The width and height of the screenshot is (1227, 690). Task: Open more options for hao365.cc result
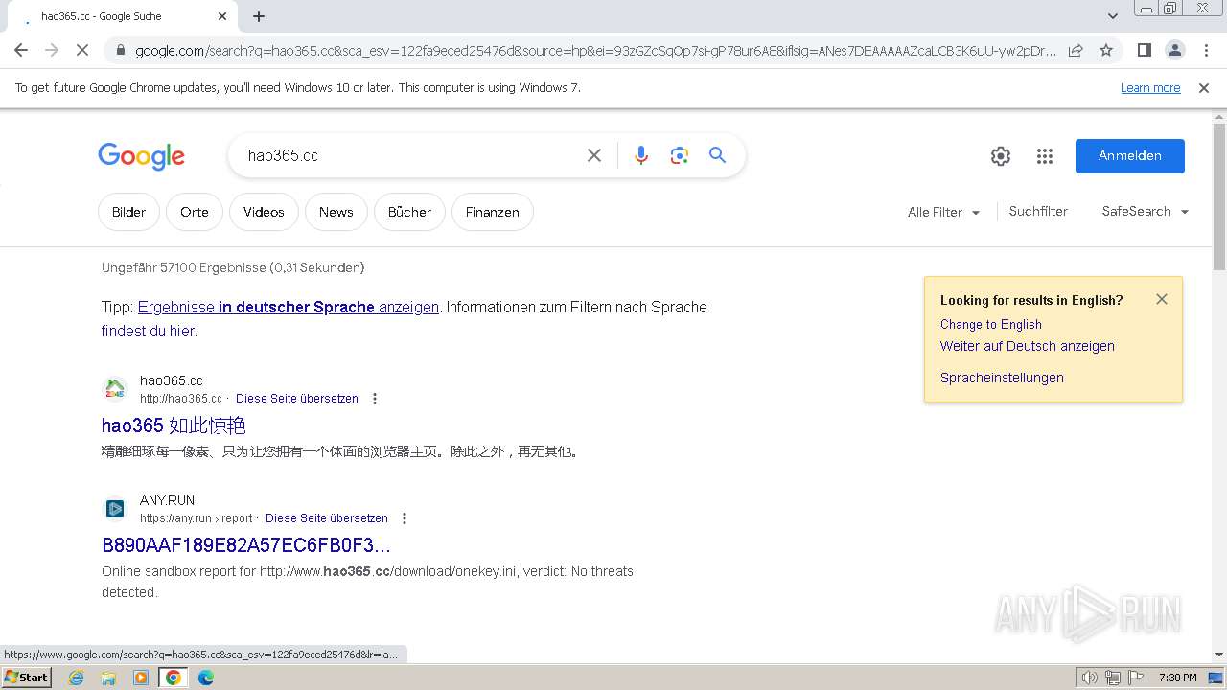(375, 399)
